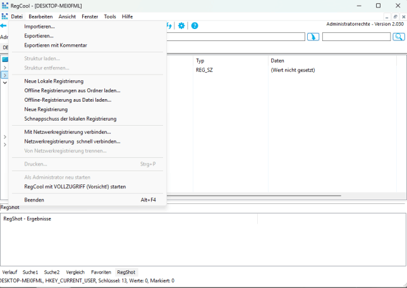Image resolution: width=407 pixels, height=288 pixels.
Task: Switch to the Vergleich tab
Action: 75,272
